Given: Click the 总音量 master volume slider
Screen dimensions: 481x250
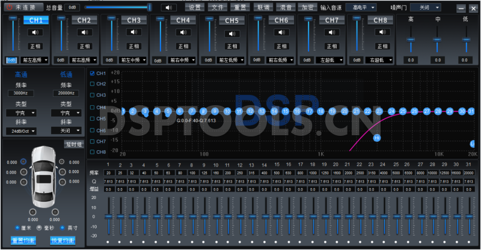Looking at the screenshot, I should (x=118, y=8).
